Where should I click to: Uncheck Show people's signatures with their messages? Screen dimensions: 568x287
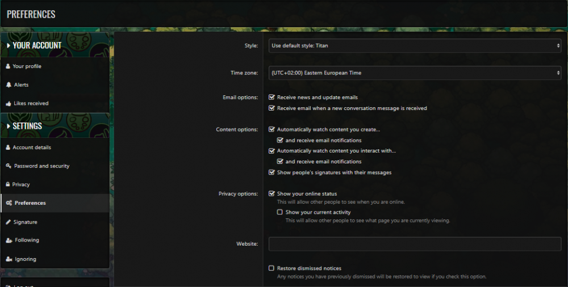[x=272, y=172]
